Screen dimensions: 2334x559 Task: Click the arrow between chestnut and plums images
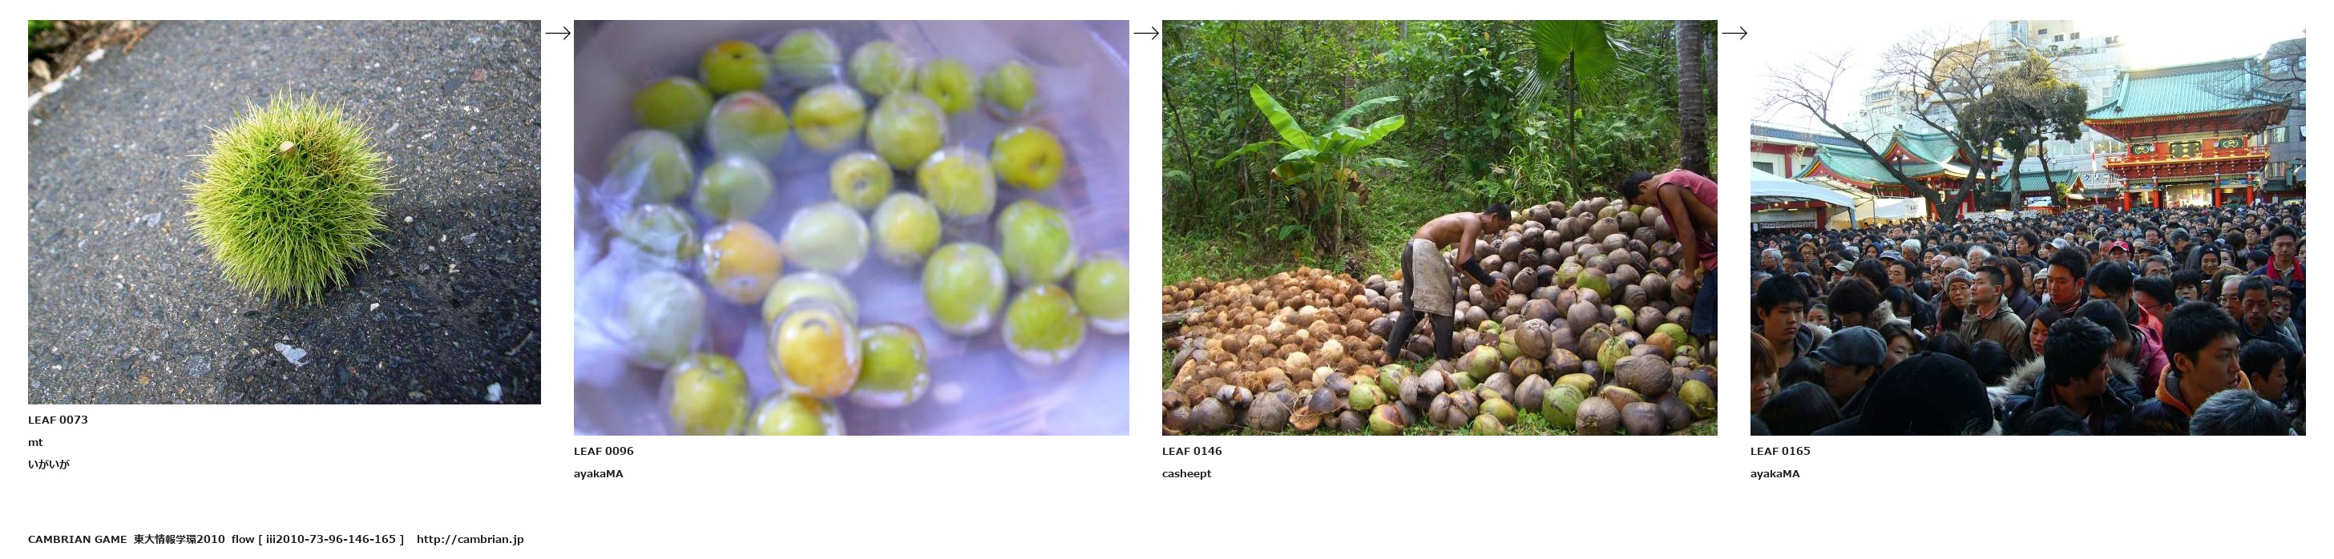(557, 33)
